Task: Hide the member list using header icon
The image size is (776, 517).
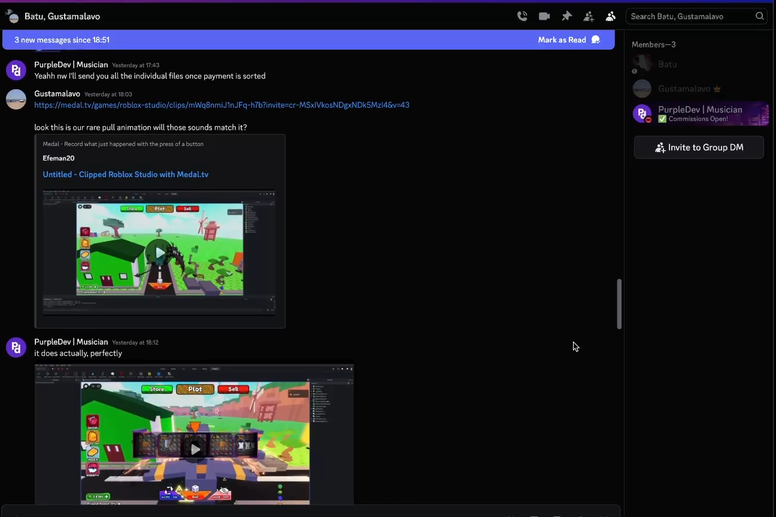Action: pyautogui.click(x=611, y=16)
